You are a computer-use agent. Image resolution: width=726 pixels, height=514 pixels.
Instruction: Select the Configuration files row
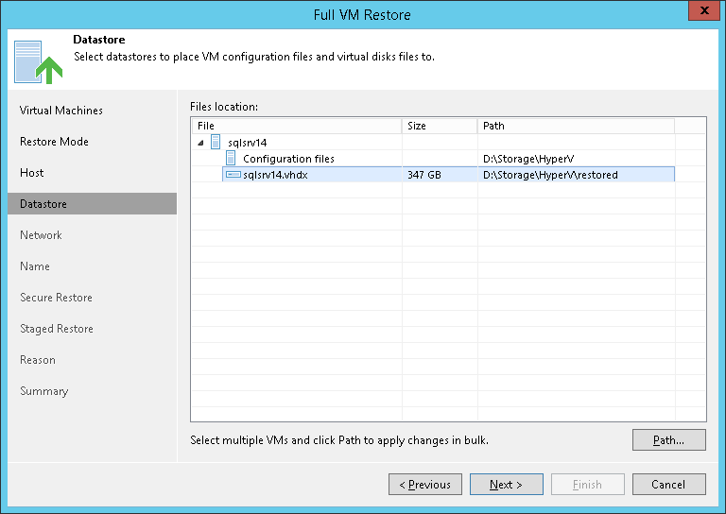pyautogui.click(x=288, y=159)
